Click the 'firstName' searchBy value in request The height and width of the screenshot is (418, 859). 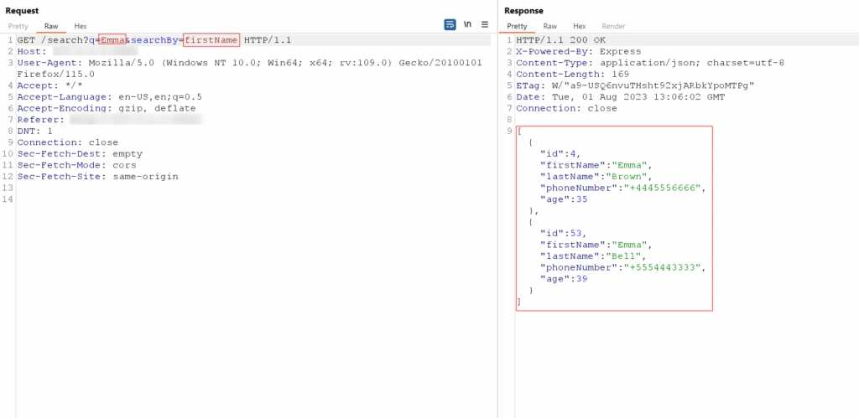coord(211,40)
